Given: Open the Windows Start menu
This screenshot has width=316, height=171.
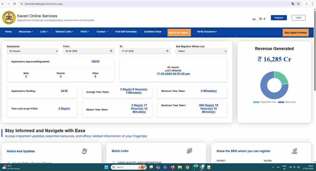Looking at the screenshot, I should 106,167.
